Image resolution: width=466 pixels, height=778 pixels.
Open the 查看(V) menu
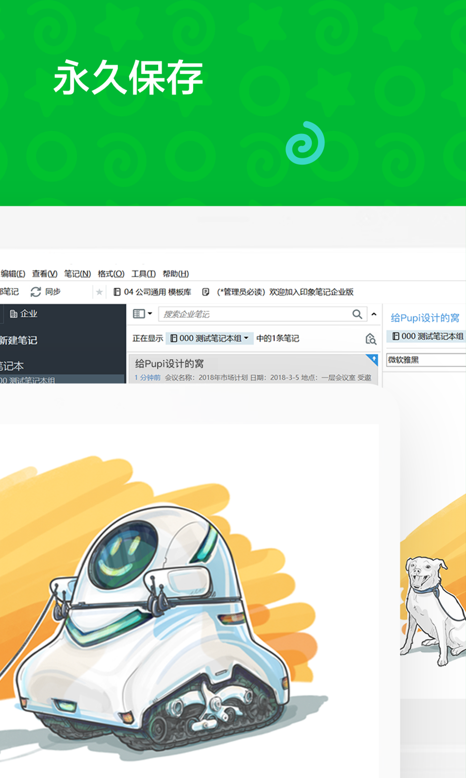pos(45,274)
